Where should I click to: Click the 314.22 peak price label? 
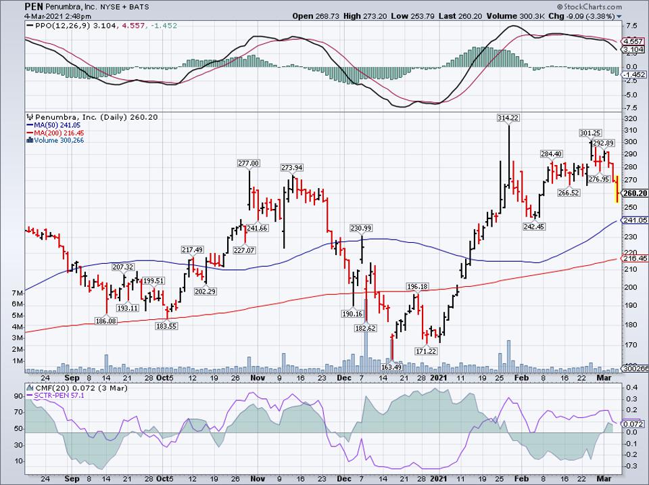pyautogui.click(x=507, y=118)
